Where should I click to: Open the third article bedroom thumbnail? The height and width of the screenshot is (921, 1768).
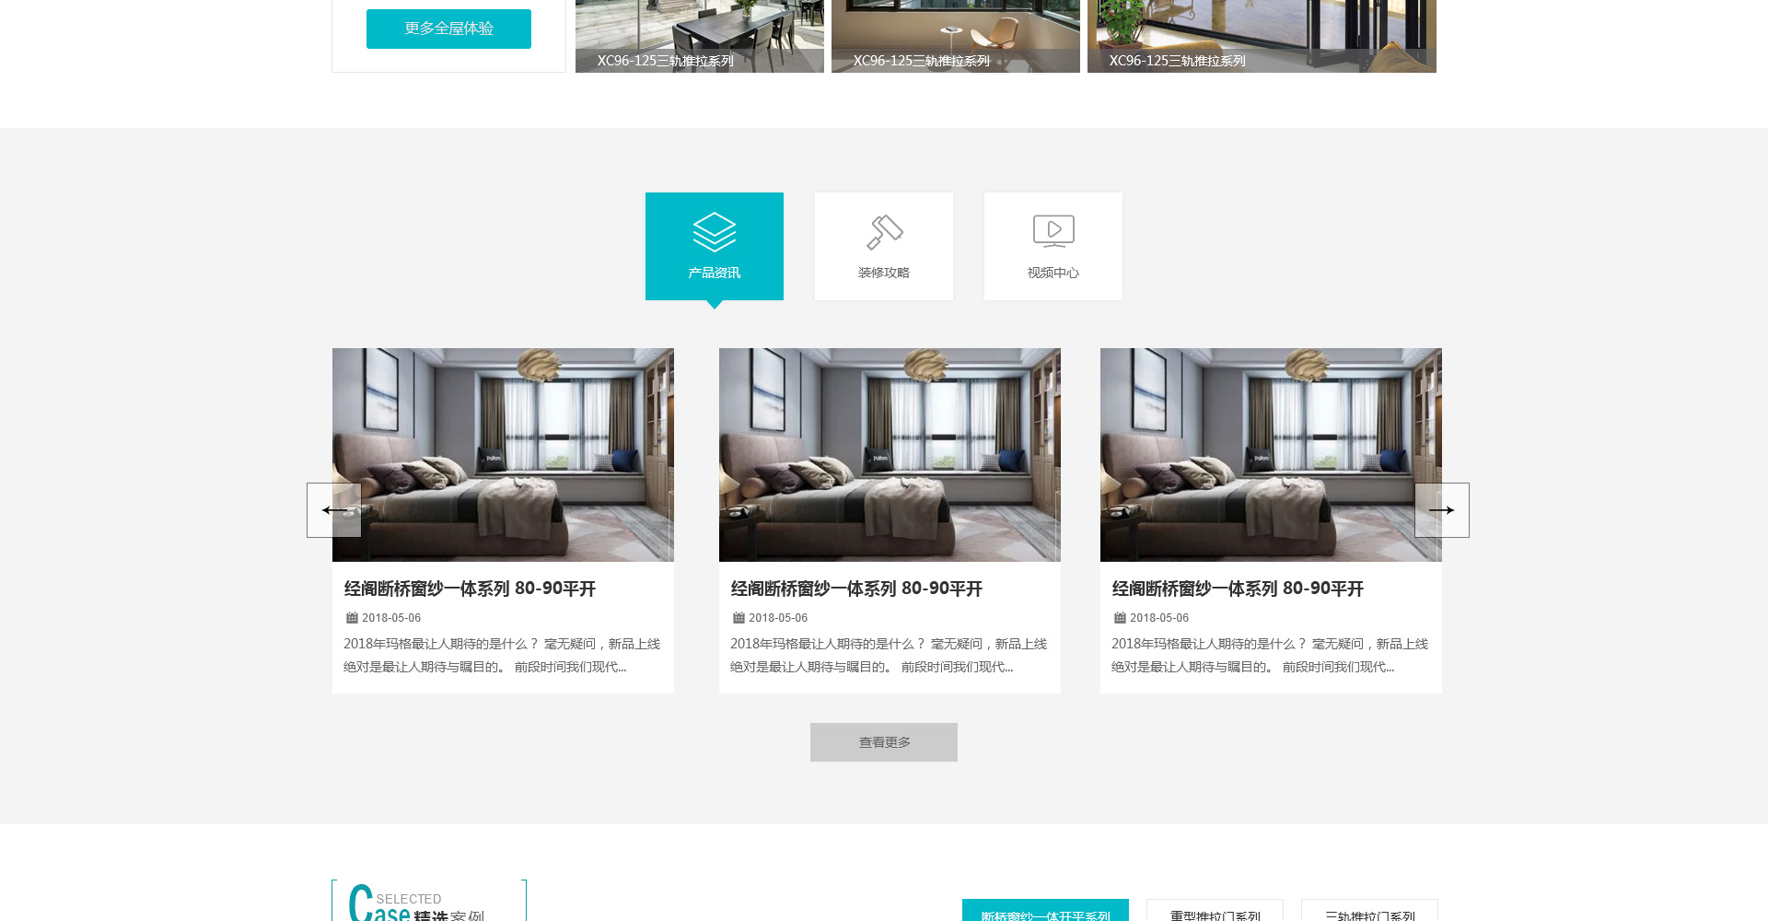click(1271, 454)
